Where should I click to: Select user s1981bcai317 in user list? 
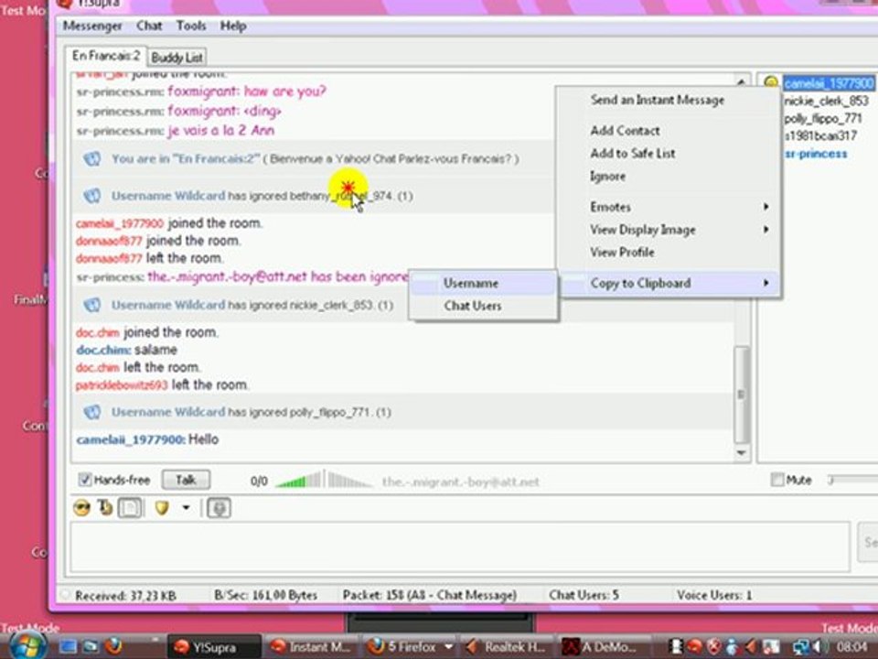point(820,135)
